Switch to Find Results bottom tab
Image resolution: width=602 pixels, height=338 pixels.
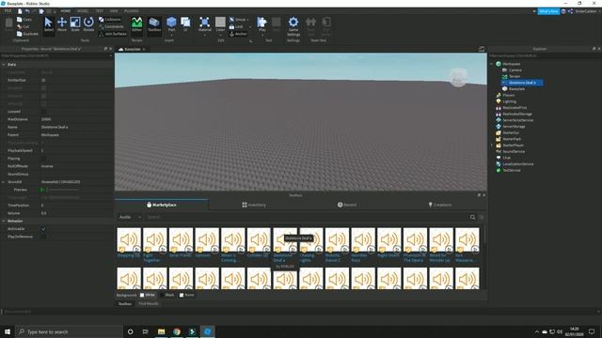click(149, 304)
